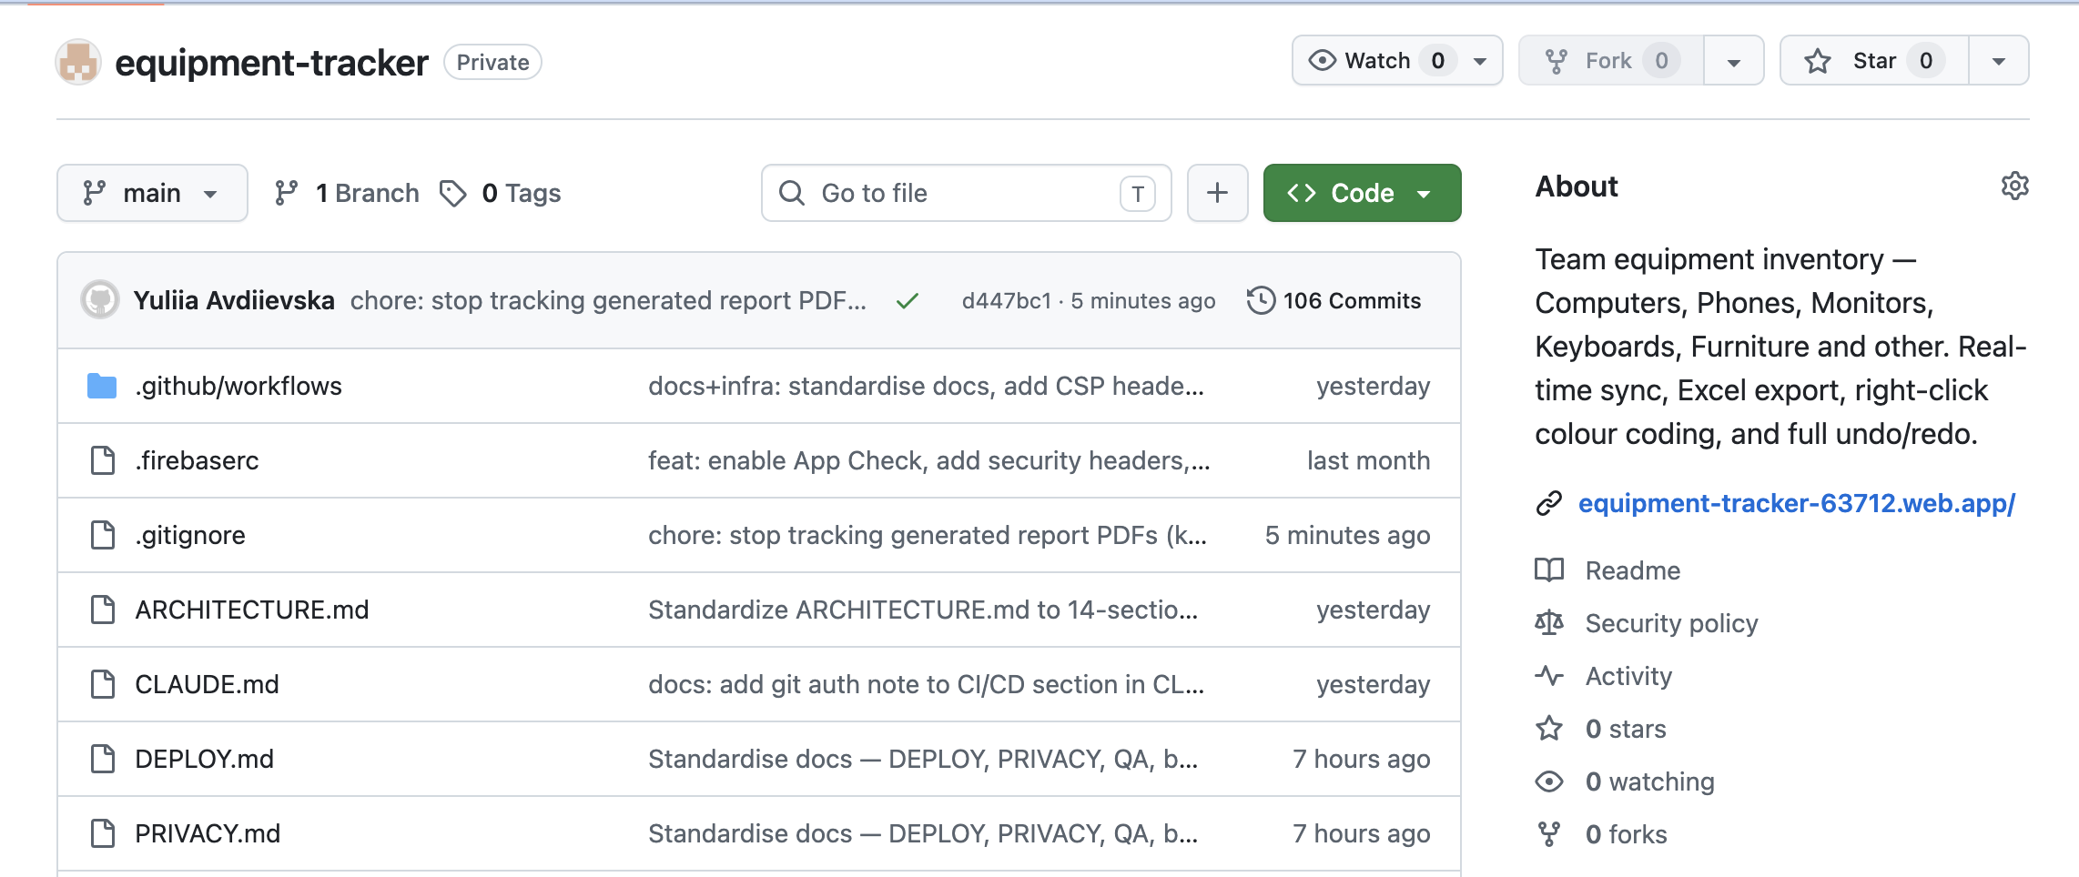Screen dimensions: 2079x877
Task: Open equipment-tracker-63712.web.app link
Action: (x=1796, y=503)
